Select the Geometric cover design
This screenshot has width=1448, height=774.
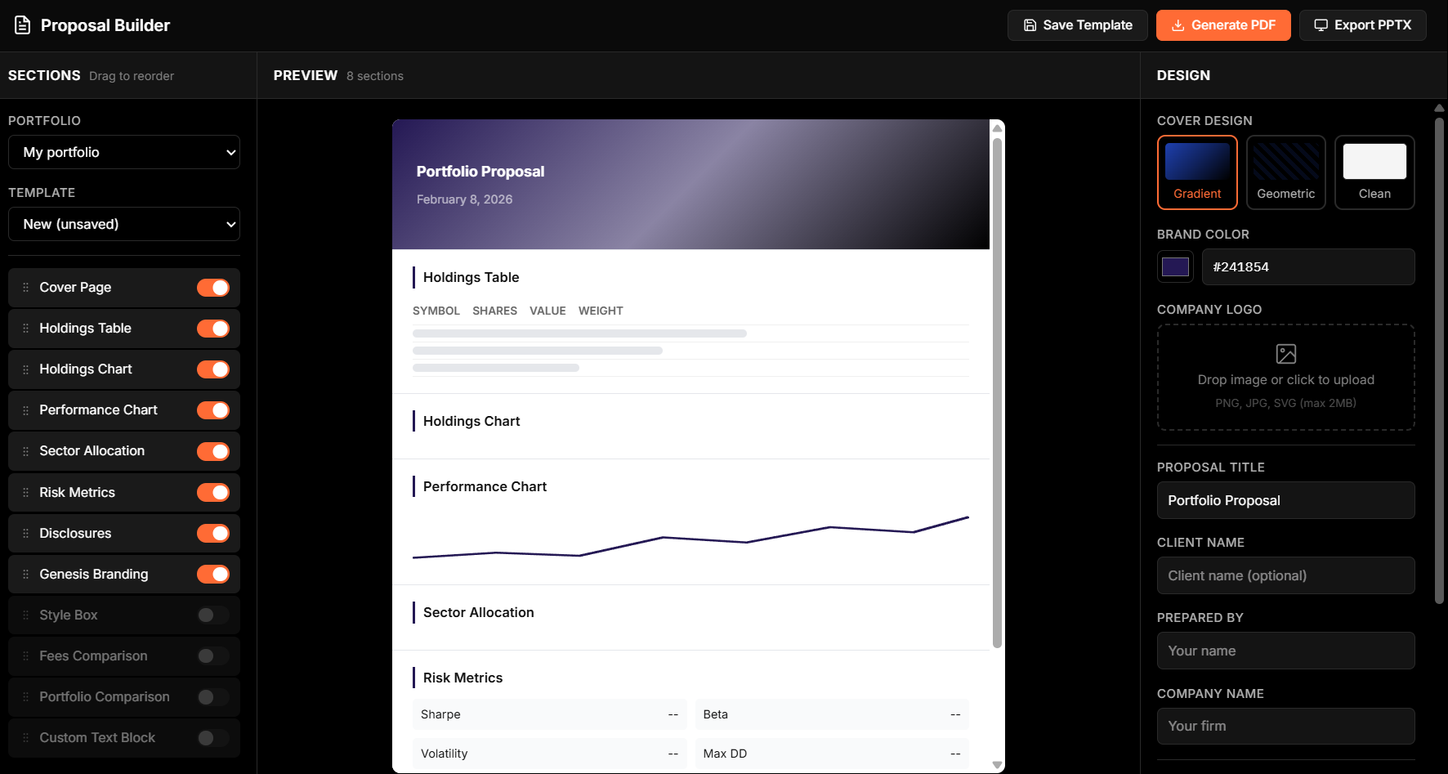[1285, 172]
